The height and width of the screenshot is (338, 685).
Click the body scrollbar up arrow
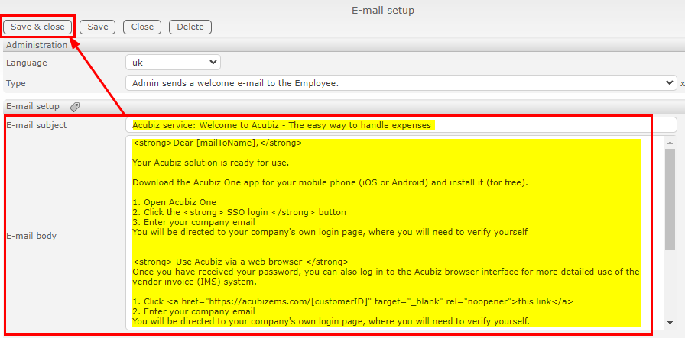coord(670,142)
